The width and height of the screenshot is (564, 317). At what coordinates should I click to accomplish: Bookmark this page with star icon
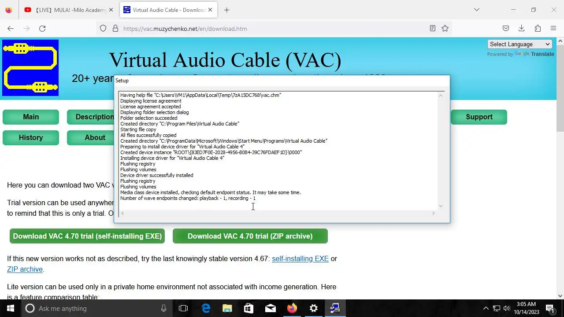point(445,29)
